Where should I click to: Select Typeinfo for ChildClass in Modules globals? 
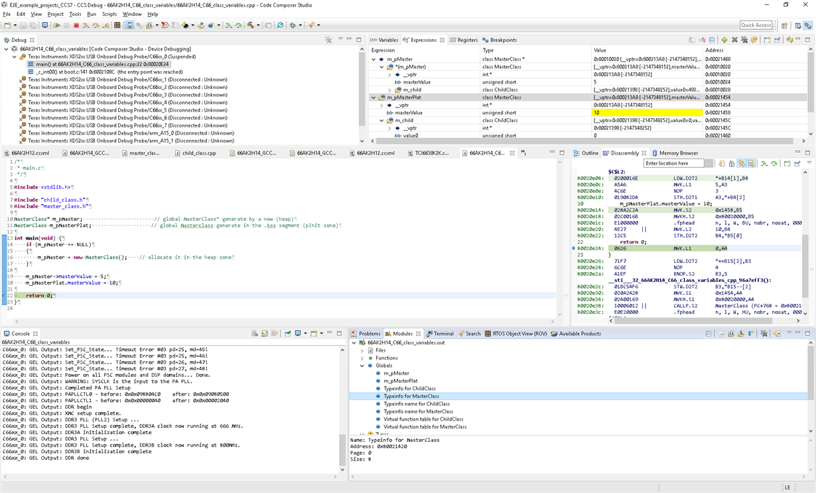[x=409, y=389]
